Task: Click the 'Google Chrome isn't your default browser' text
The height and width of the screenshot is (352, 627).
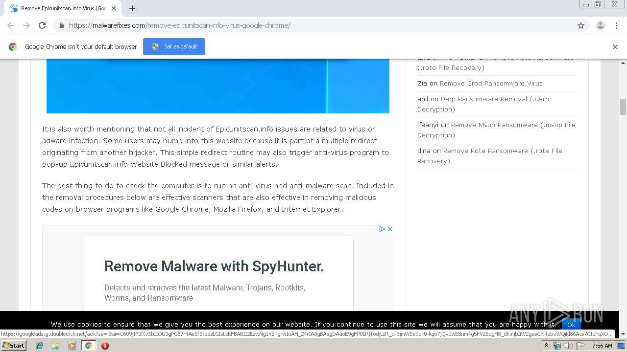Action: pos(81,46)
